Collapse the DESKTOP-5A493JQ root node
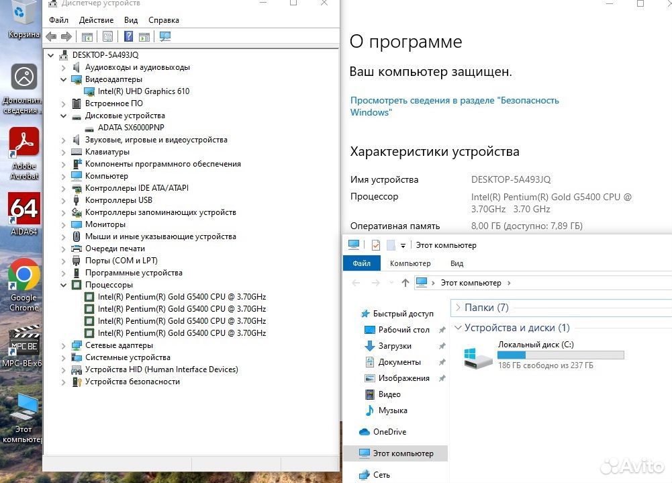Image resolution: width=672 pixels, height=483 pixels. (50, 55)
